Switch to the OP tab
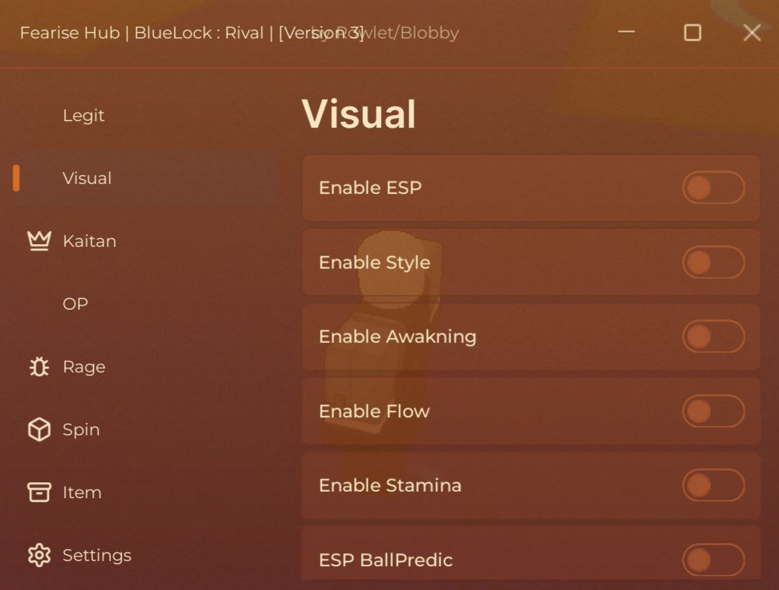The width and height of the screenshot is (779, 590). pos(75,304)
